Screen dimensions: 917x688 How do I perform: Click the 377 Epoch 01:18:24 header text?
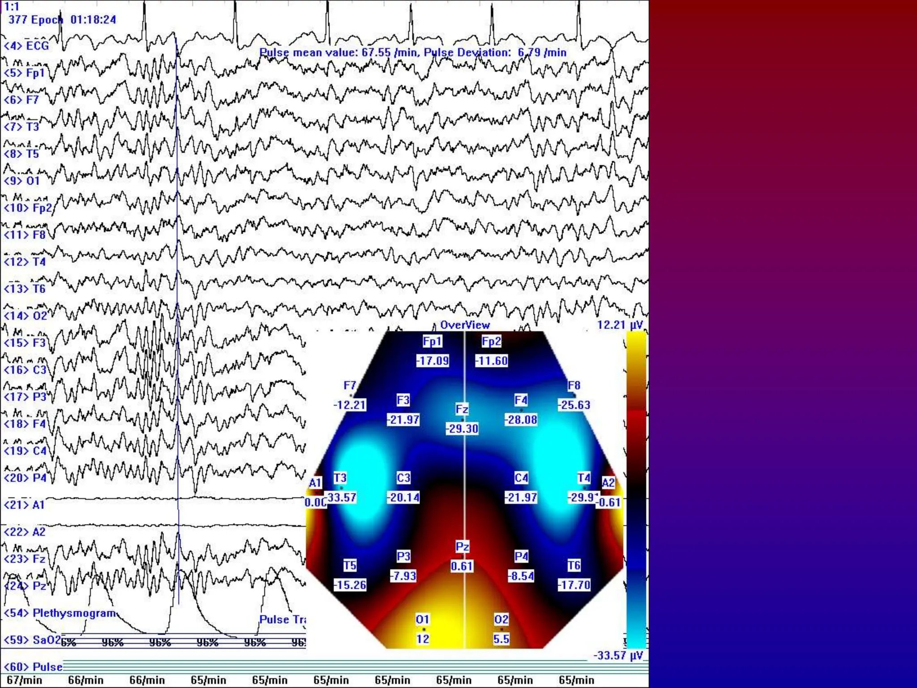pyautogui.click(x=62, y=20)
